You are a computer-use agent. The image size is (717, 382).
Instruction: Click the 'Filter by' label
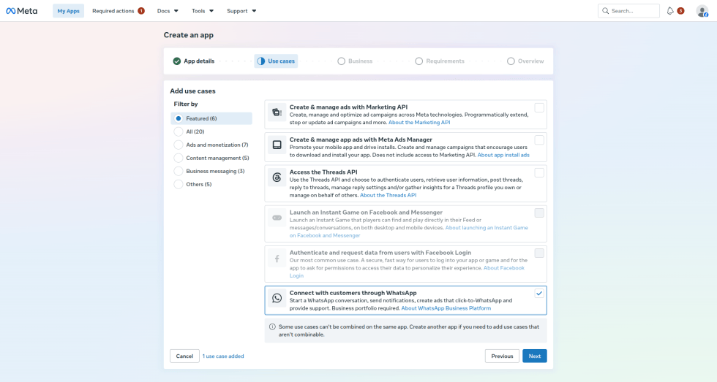pos(186,104)
